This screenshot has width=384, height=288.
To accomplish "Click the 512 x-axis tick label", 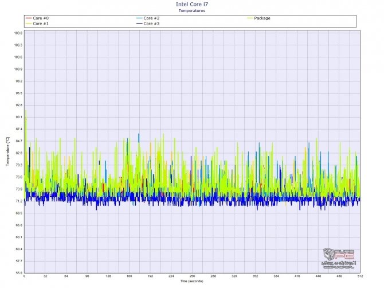I will tap(360, 276).
